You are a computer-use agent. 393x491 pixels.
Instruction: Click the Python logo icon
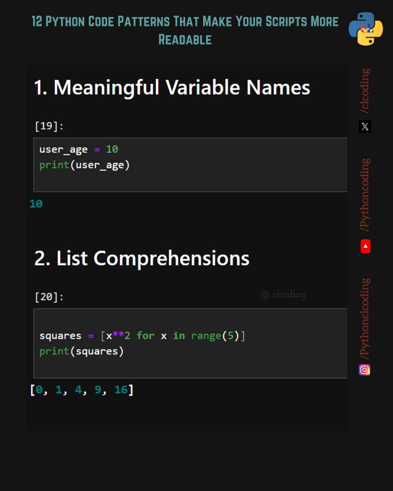pos(366,29)
